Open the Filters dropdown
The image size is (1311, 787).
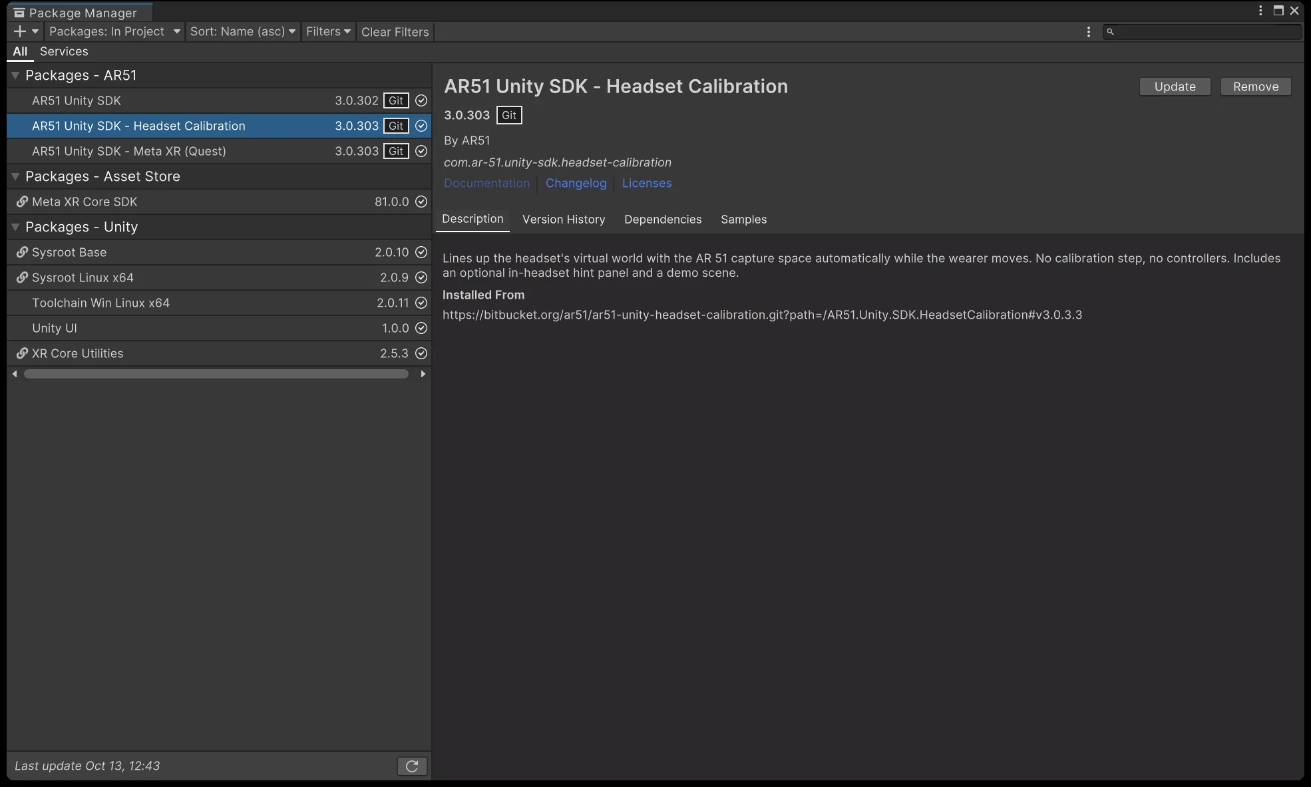pos(328,31)
